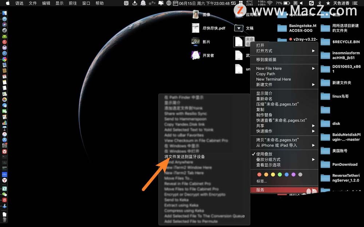Open the red Vivaldi browser in dock
Screen dimensions: 364x227
[4, 151]
